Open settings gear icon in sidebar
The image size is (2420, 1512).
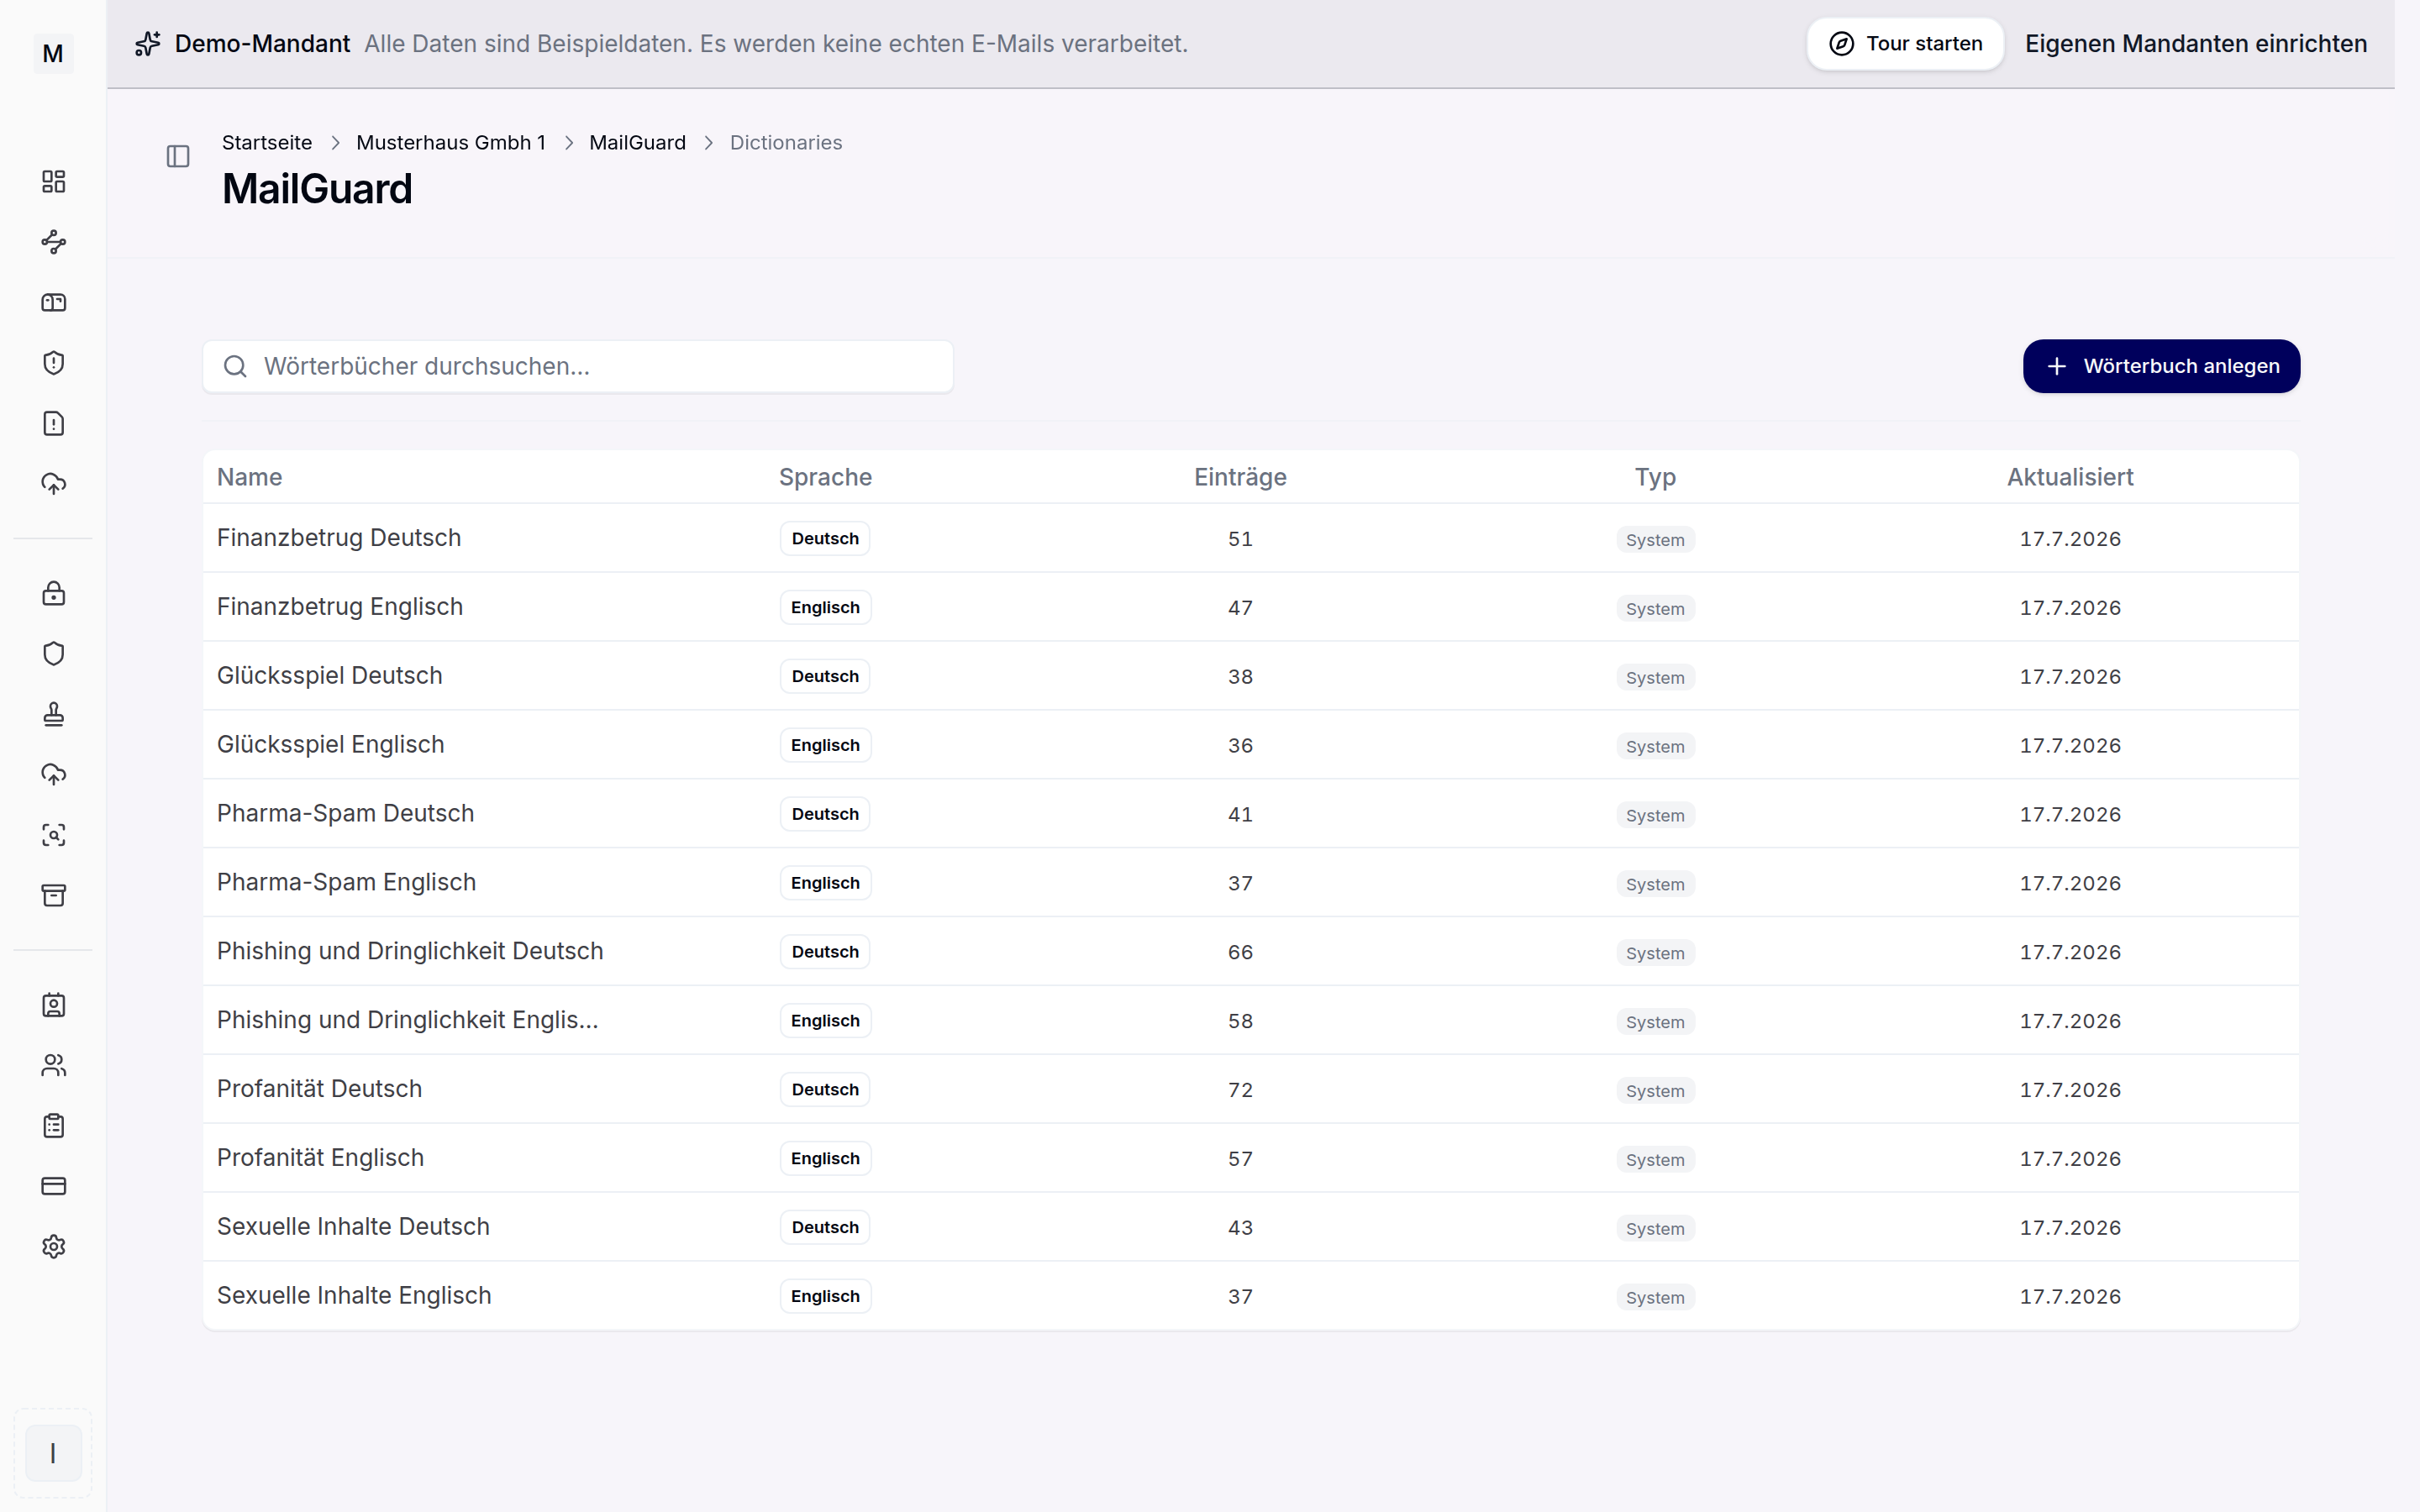tap(53, 1246)
